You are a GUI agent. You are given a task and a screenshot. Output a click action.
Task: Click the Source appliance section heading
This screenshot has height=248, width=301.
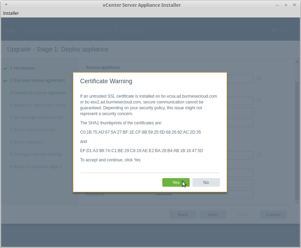click(x=103, y=67)
